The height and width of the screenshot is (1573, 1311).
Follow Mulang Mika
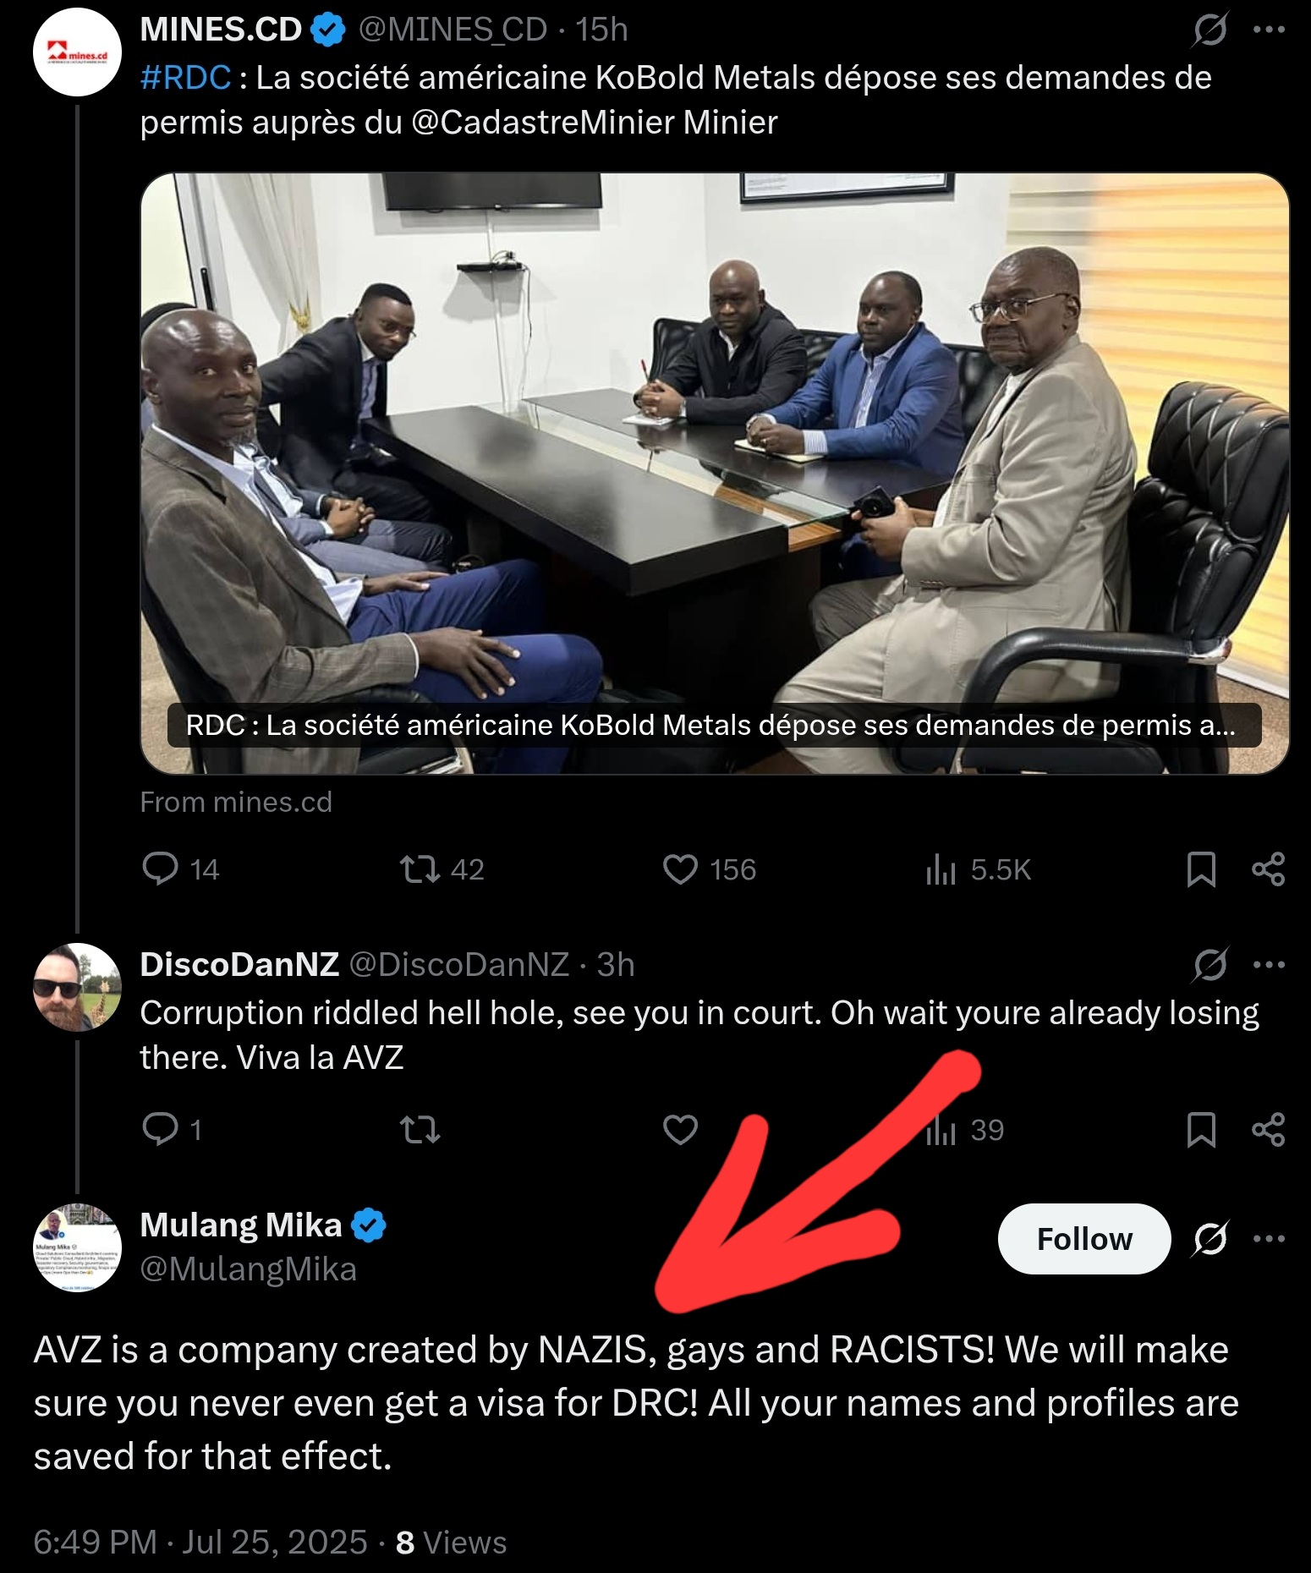point(1083,1239)
